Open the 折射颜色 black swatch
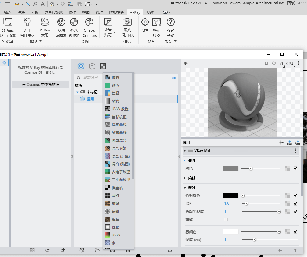 pos(231,195)
